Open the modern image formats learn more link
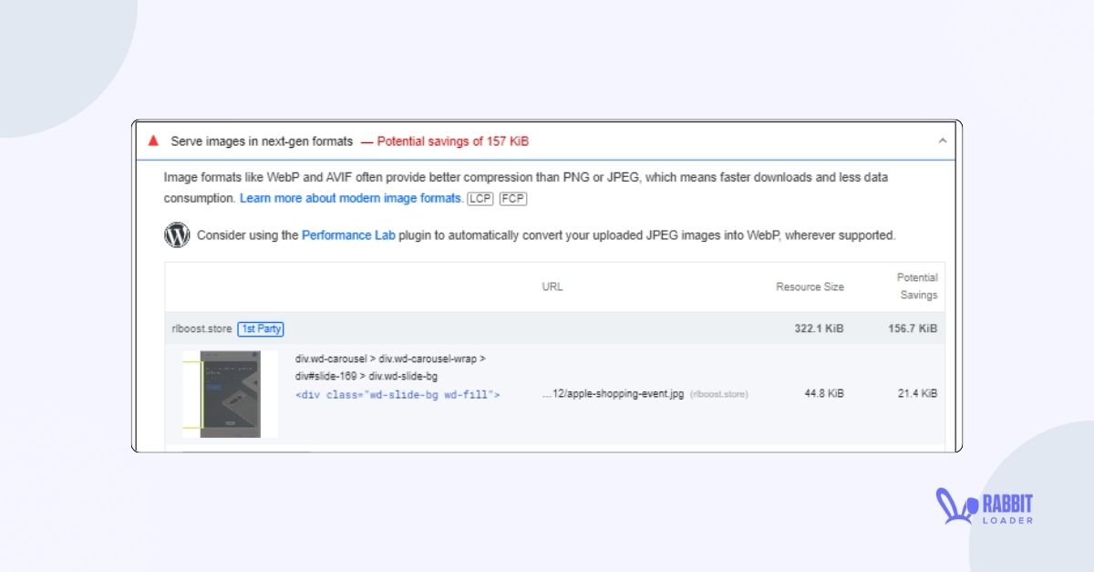 [352, 198]
